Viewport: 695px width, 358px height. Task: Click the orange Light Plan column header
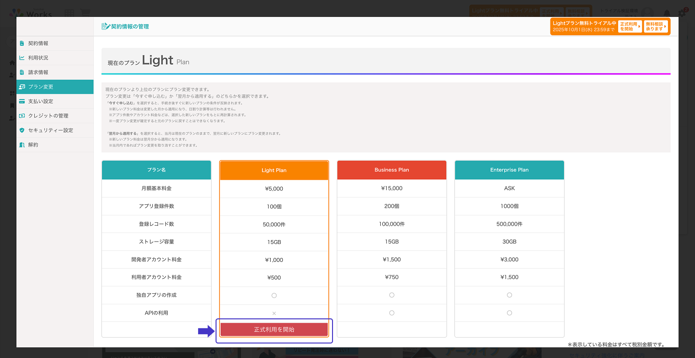pyautogui.click(x=274, y=171)
